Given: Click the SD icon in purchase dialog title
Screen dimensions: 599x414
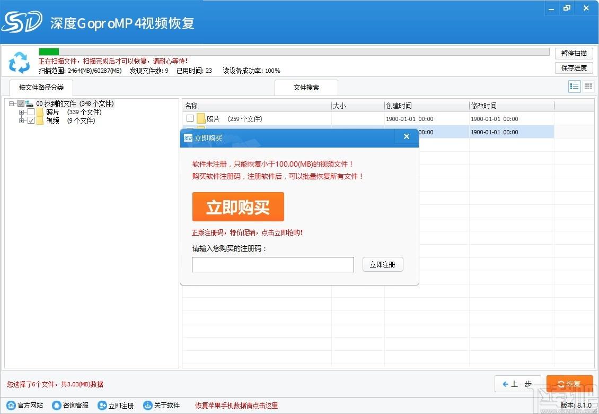Looking at the screenshot, I should point(188,138).
